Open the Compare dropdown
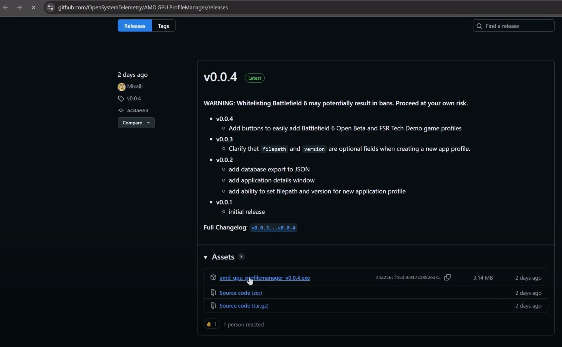562x347 pixels. [x=136, y=122]
